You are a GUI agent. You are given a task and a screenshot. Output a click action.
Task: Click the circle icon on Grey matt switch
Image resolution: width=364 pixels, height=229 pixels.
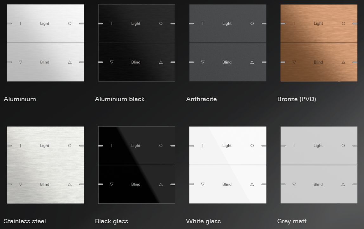343,146
